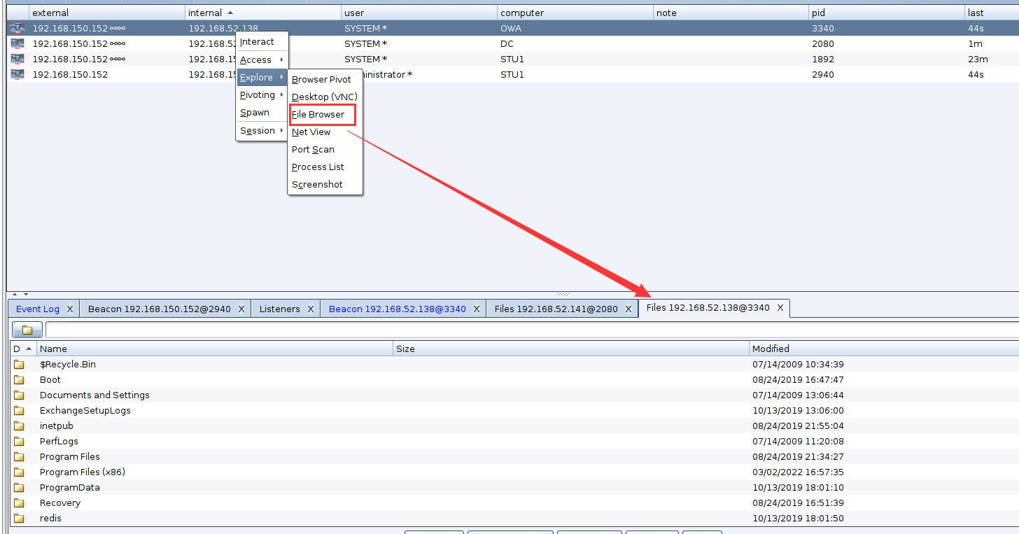This screenshot has width=1019, height=534.
Task: Close the Event Log tab
Action: coord(70,309)
